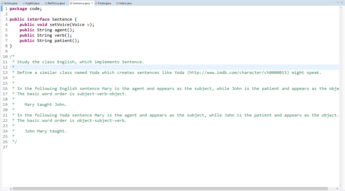Switch to the Tester.java tab

[103, 3]
